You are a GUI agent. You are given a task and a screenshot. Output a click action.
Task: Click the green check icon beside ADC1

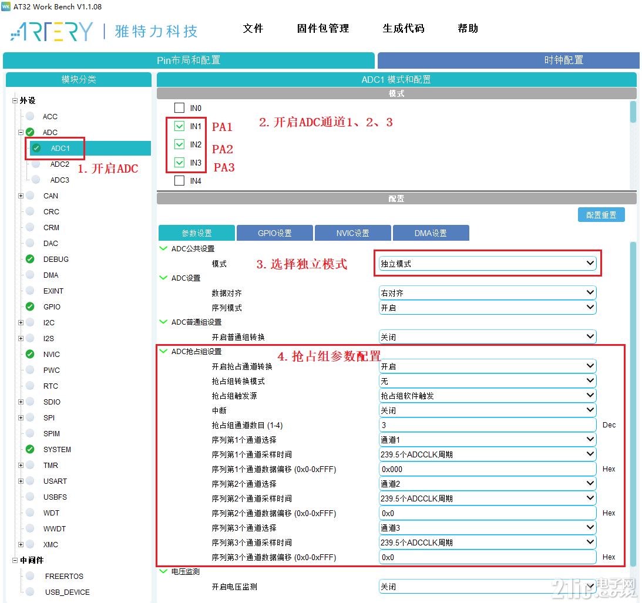(x=36, y=148)
